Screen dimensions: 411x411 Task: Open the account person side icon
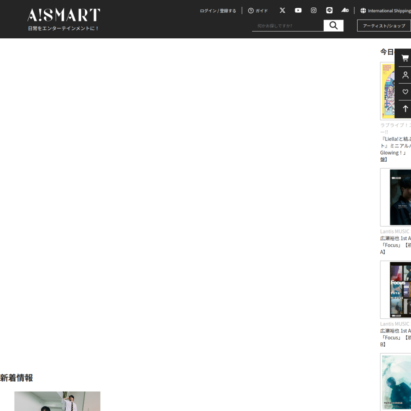405,75
